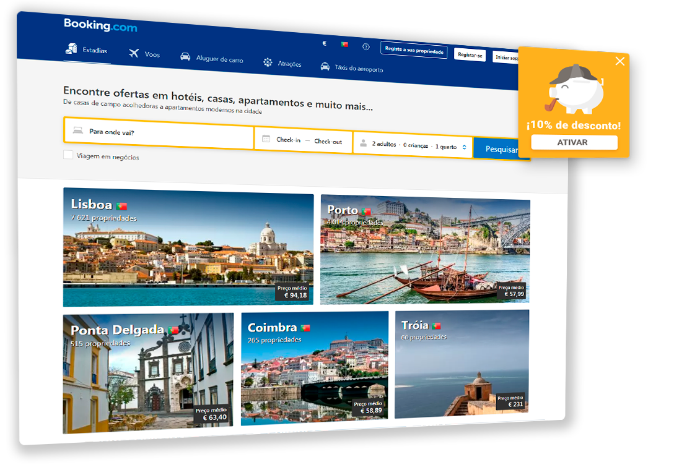The image size is (674, 470).
Task: Click the euro currency icon
Action: pos(324,44)
